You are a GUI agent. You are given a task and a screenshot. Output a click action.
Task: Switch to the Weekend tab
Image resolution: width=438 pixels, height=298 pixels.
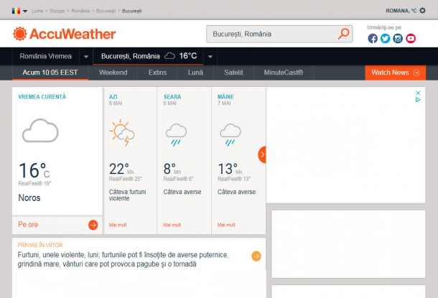pos(113,73)
